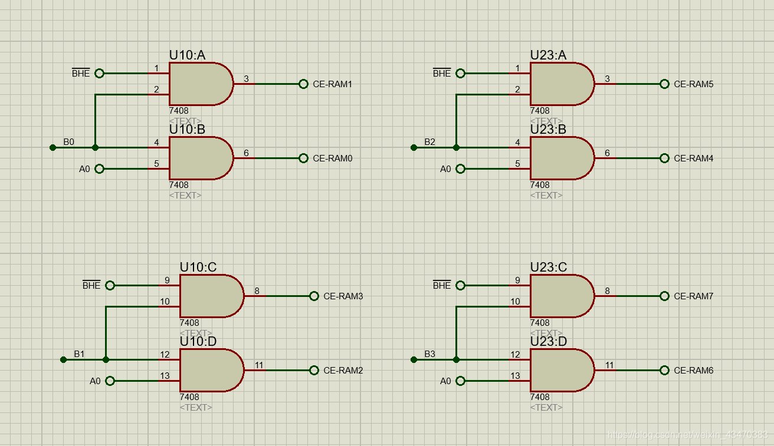Click the 7408 value label below U23:D

[540, 397]
